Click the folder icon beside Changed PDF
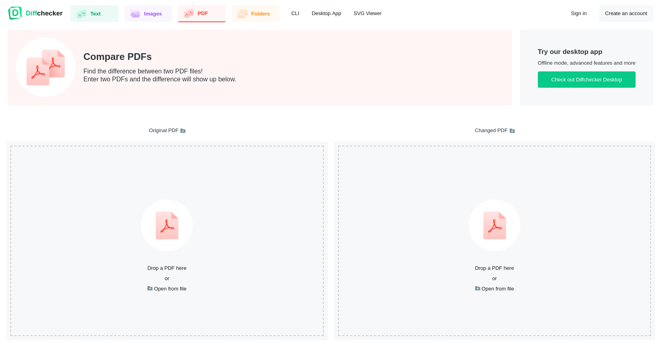 click(x=512, y=131)
